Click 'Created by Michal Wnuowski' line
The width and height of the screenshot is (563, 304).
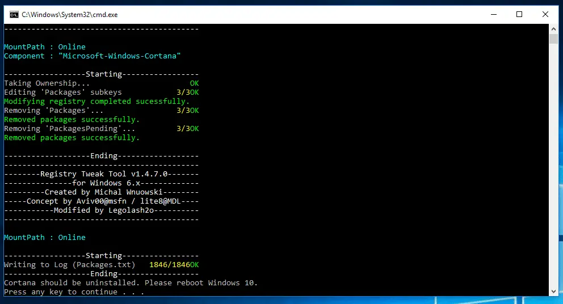[x=101, y=192]
